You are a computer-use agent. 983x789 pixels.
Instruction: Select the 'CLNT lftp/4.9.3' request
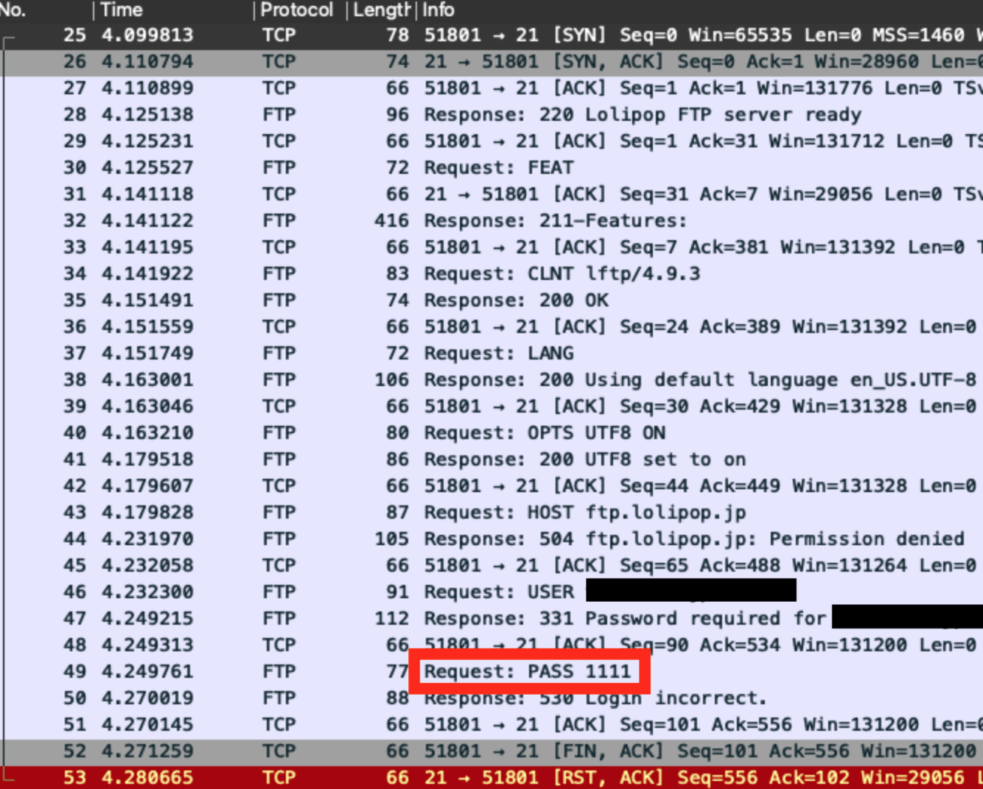[x=491, y=274]
